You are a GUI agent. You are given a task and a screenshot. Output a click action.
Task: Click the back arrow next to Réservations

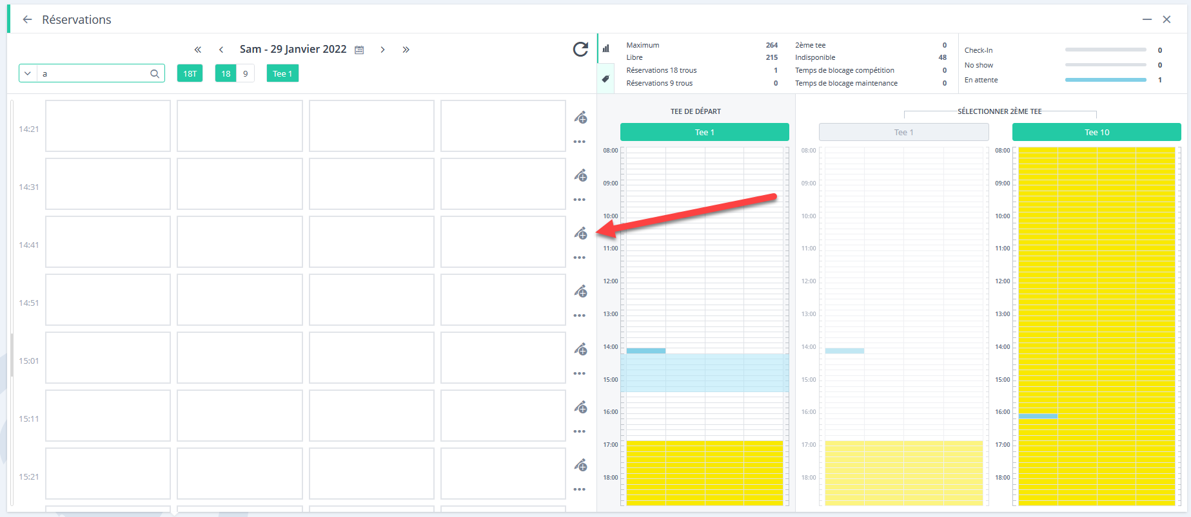27,19
